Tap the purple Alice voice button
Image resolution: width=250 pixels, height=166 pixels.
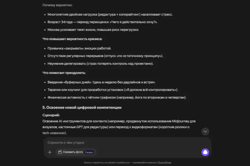pos(205,152)
